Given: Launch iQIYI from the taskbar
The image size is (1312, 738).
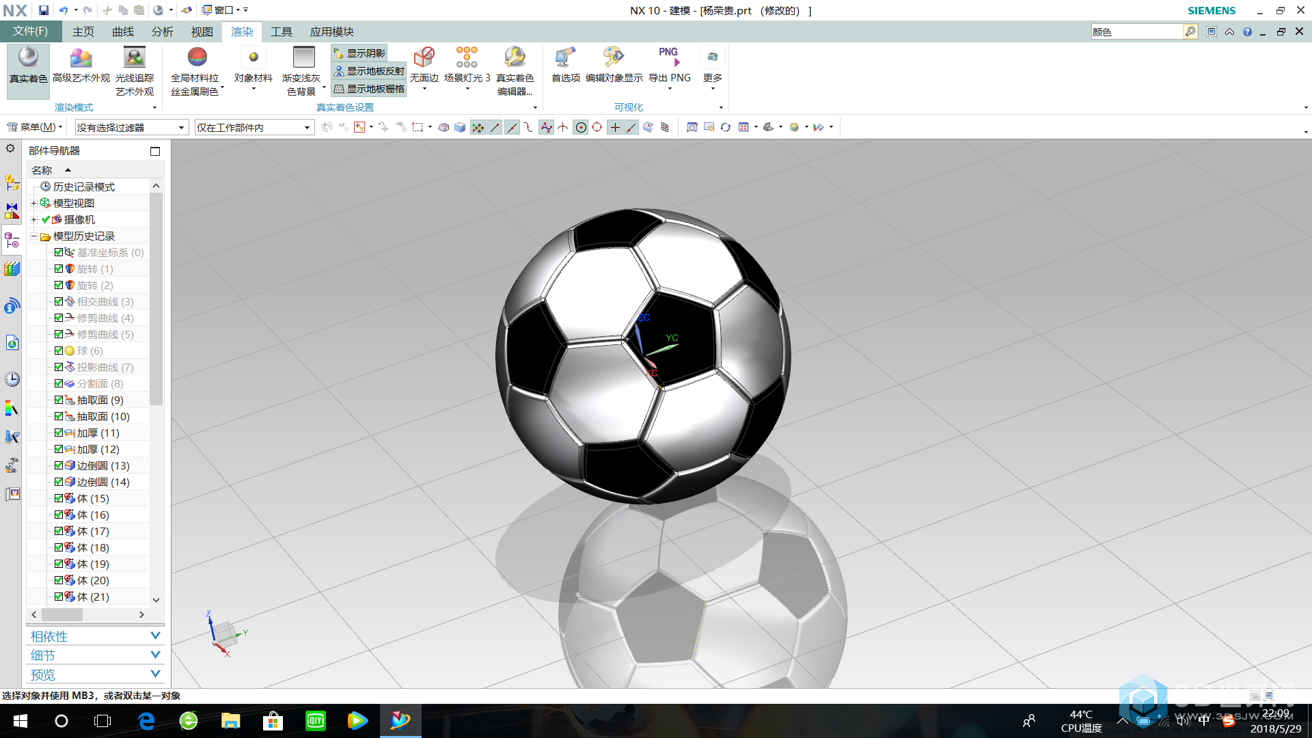Looking at the screenshot, I should 315,720.
